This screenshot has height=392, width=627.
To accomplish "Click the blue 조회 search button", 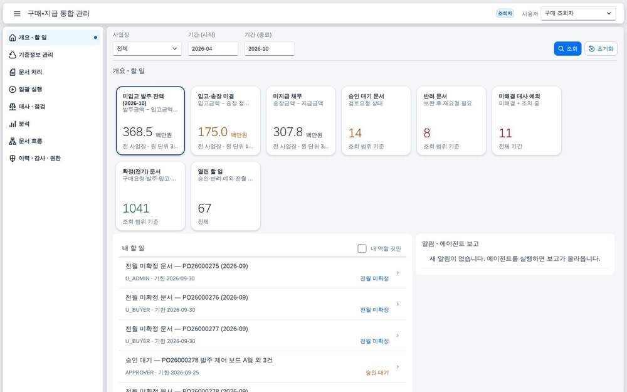I will pos(567,49).
